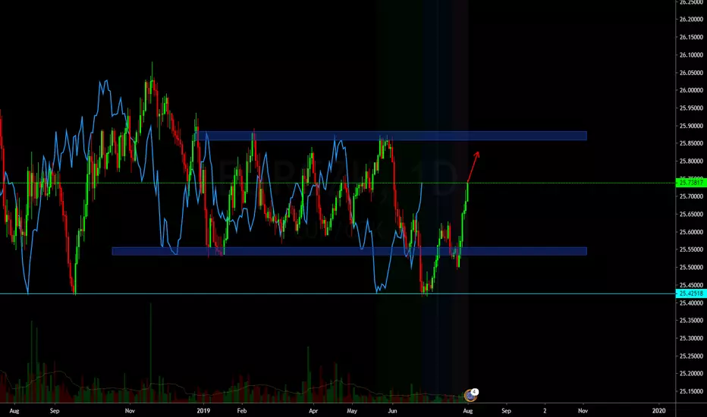Click the May label on time axis

coord(352,411)
